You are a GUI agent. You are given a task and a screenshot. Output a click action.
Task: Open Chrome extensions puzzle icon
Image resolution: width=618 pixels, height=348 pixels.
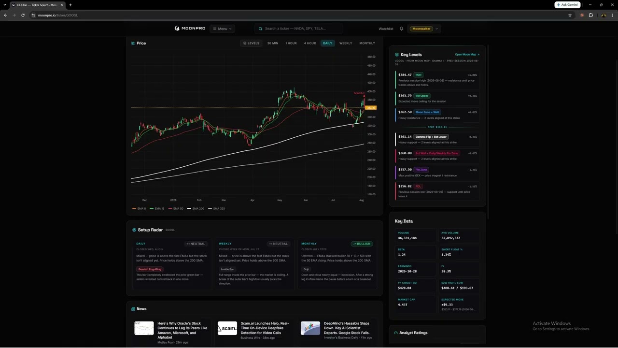coord(590,15)
